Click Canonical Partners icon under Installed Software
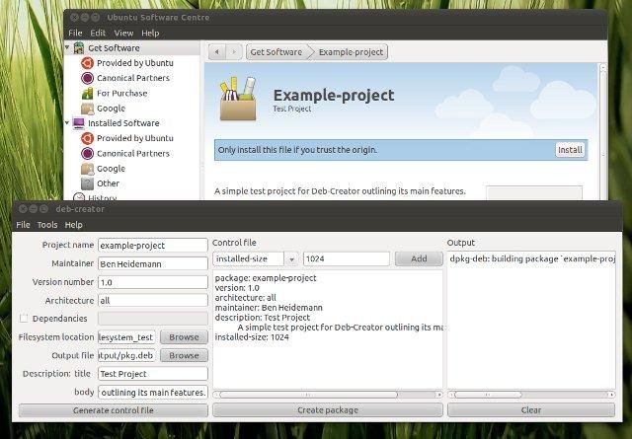Viewport: 632px width, 439px height. click(87, 154)
